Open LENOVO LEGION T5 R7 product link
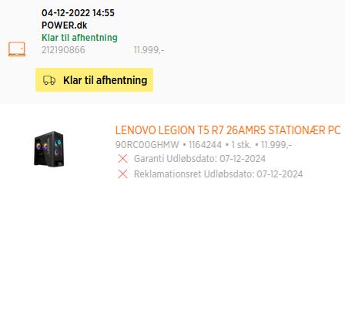 pyautogui.click(x=228, y=130)
